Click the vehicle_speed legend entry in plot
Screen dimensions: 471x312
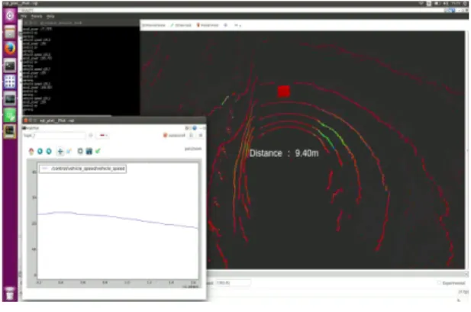(83, 169)
